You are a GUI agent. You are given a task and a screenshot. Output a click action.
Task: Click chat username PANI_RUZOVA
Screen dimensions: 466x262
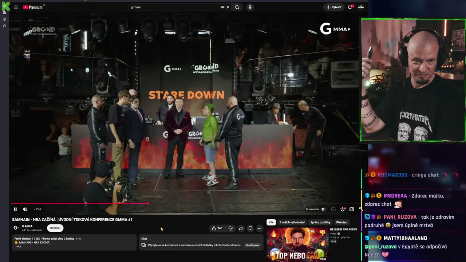pyautogui.click(x=400, y=217)
